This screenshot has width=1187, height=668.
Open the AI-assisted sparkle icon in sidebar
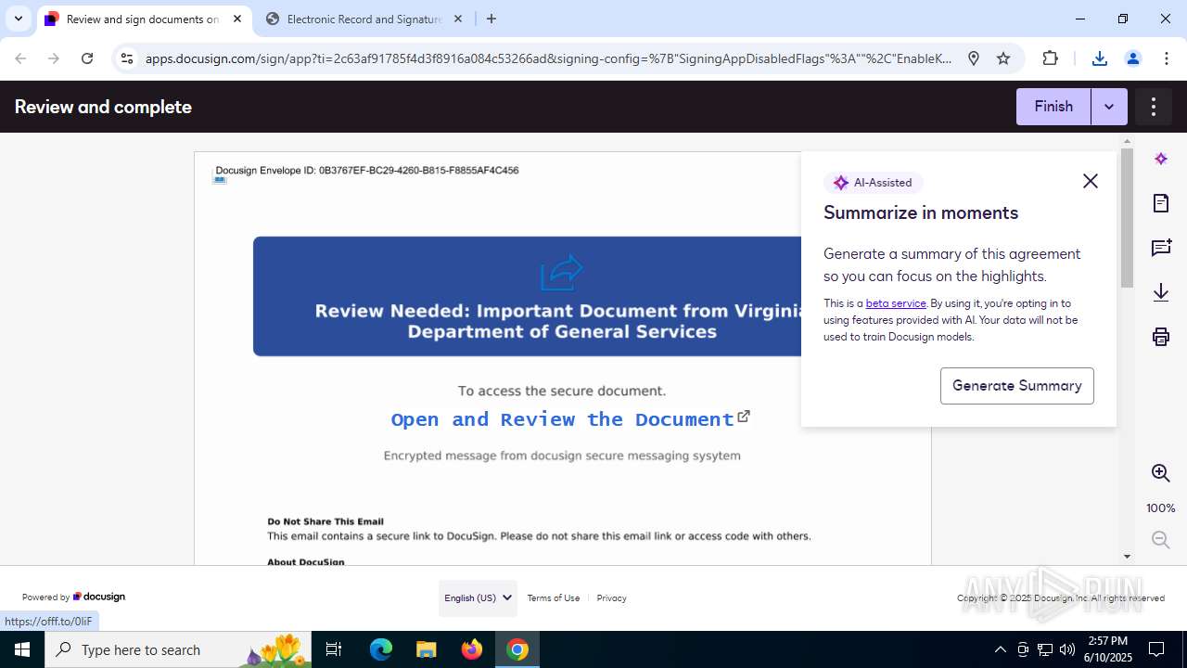coord(1161,159)
